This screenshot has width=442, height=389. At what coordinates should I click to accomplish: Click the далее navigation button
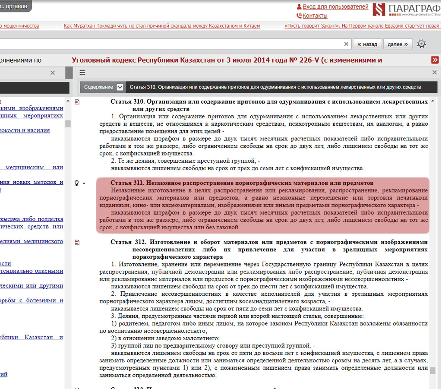coord(398,44)
